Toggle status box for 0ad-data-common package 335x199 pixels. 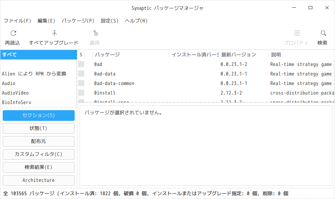(81, 83)
